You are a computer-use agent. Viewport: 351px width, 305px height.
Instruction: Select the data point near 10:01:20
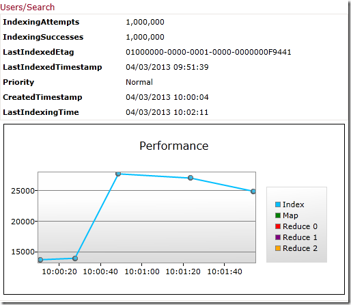click(x=191, y=178)
